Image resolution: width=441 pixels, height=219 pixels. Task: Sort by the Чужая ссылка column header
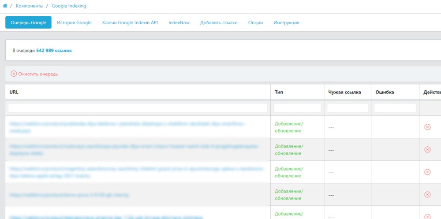[344, 92]
